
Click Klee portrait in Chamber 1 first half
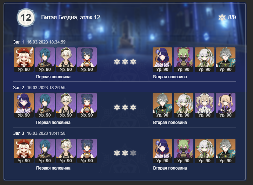tap(24, 60)
